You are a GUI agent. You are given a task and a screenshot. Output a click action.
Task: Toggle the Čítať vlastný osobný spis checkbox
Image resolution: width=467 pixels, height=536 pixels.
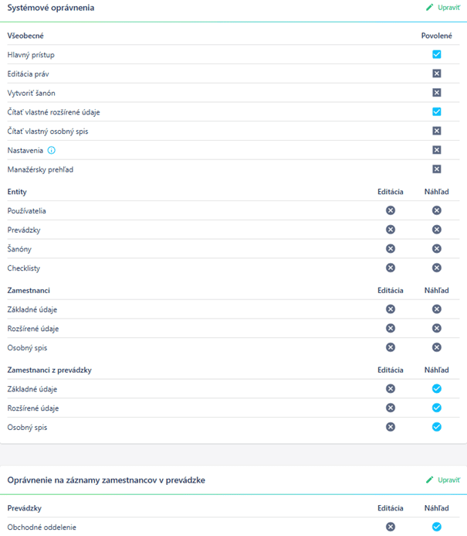click(437, 131)
